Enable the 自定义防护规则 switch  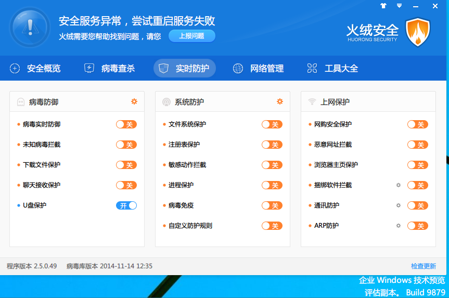click(x=272, y=226)
